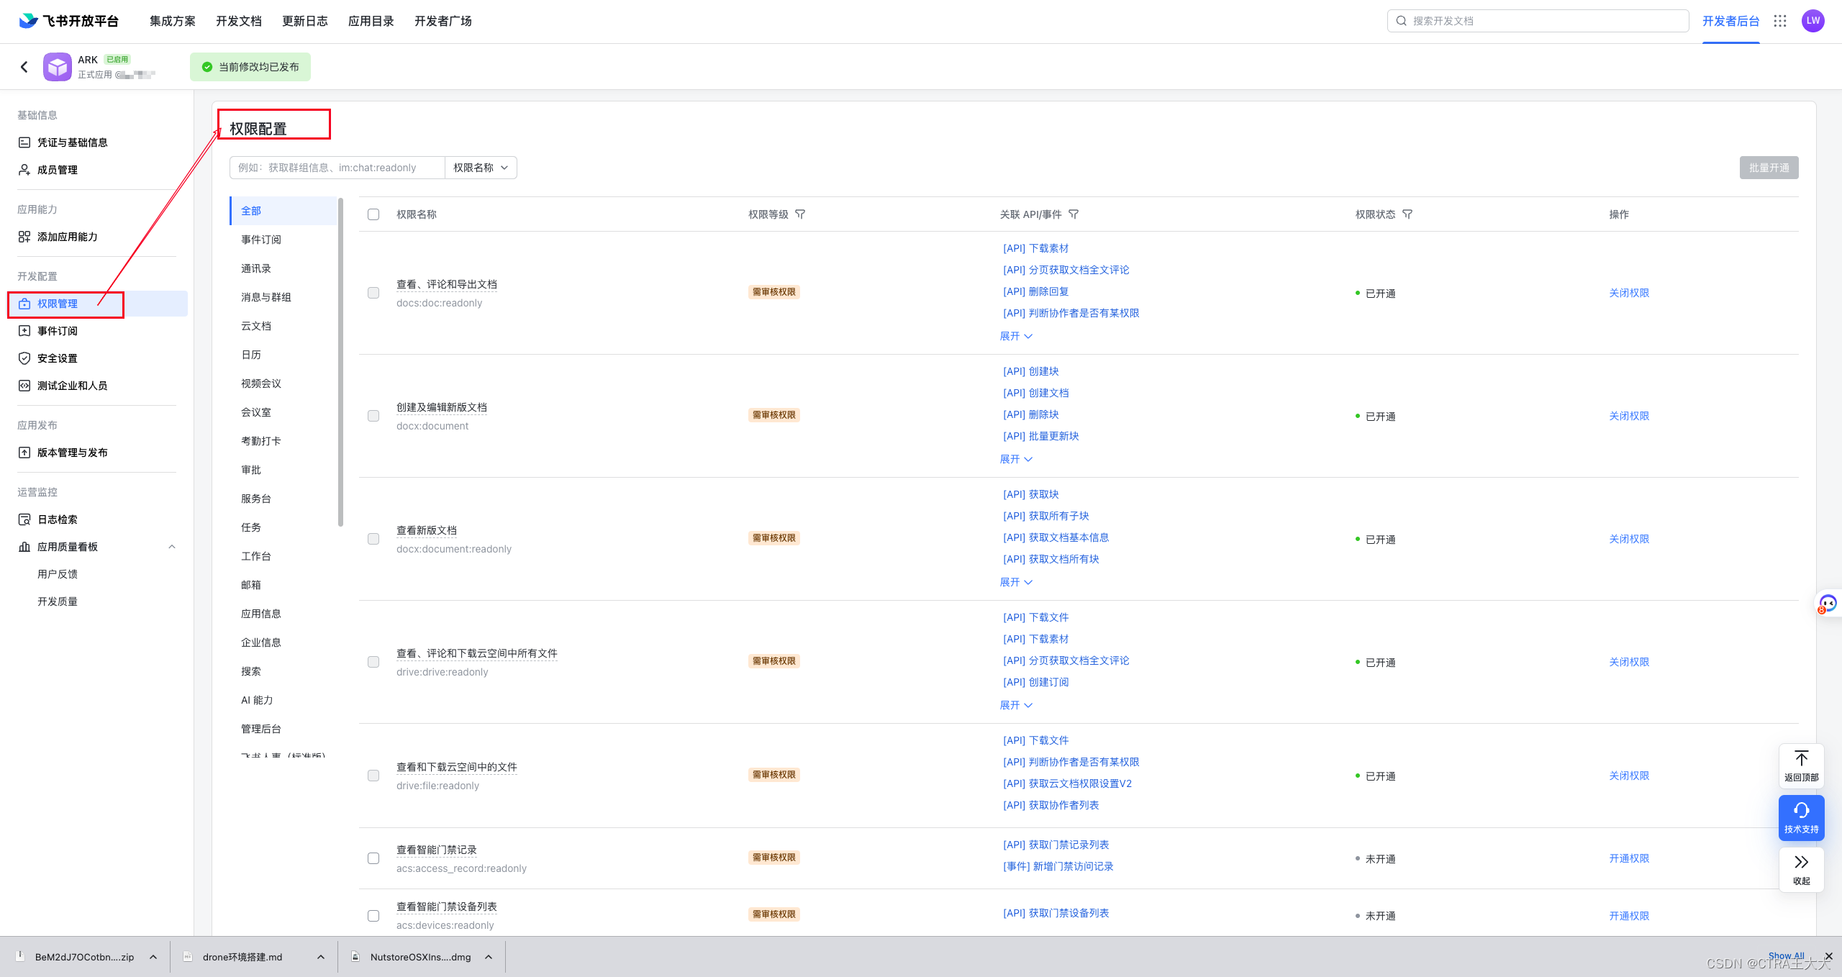
Task: Open the app grid launcher icon
Action: tap(1780, 21)
